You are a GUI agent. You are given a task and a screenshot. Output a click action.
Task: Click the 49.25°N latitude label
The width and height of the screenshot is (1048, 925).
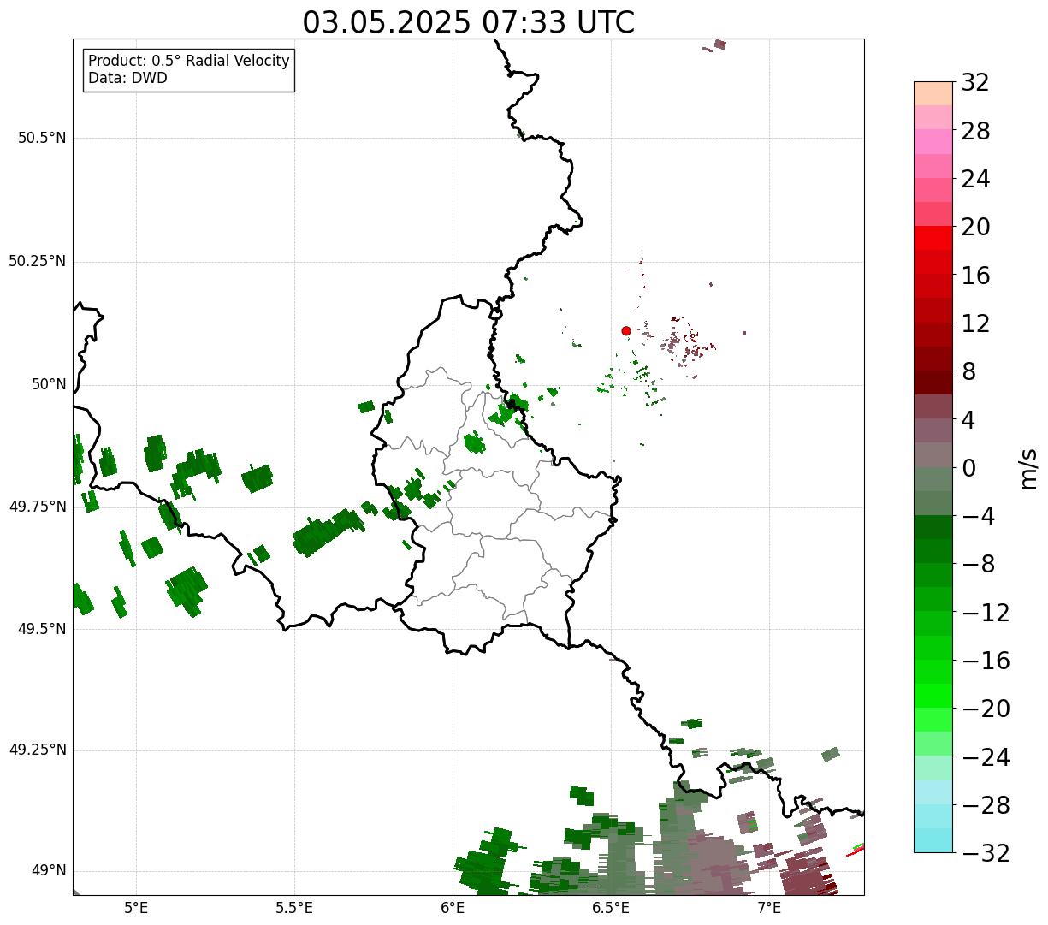[38, 750]
